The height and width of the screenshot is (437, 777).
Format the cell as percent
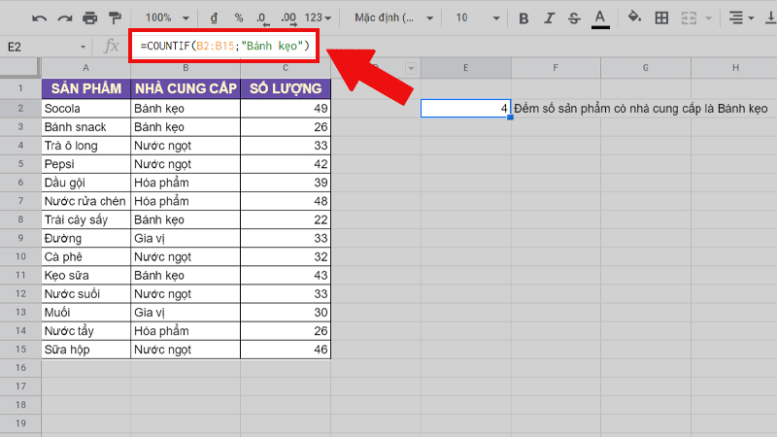(236, 17)
